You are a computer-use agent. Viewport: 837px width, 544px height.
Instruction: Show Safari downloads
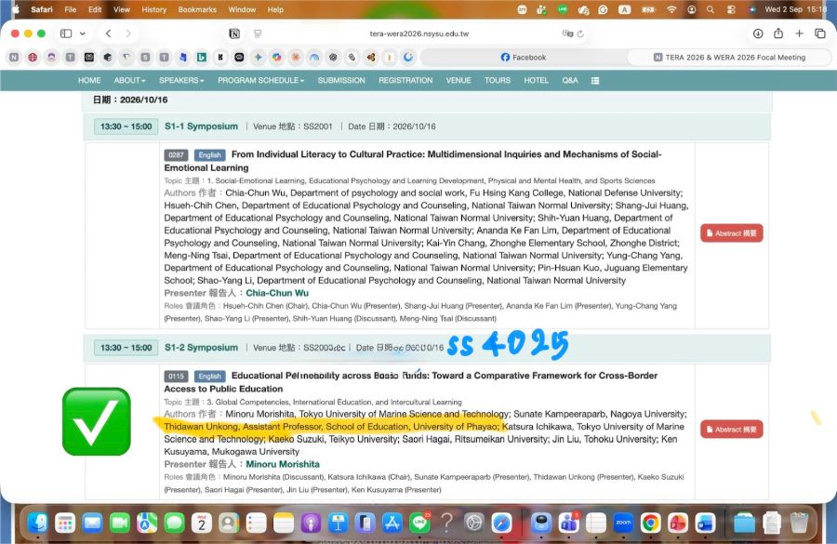pos(758,33)
